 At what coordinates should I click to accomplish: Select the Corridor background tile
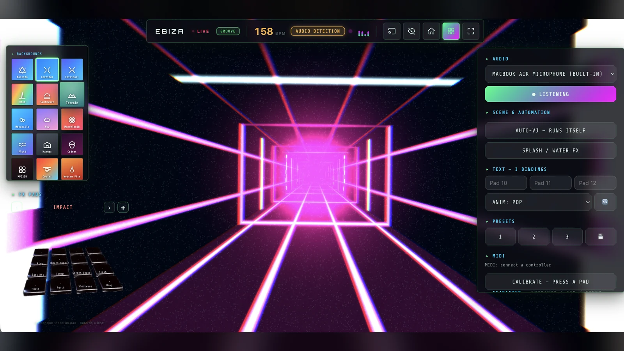point(47,69)
